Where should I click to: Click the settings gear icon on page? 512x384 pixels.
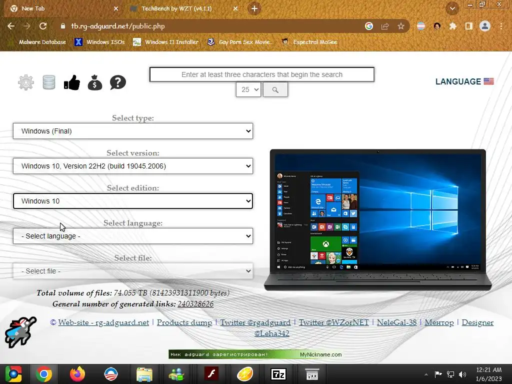pyautogui.click(x=26, y=82)
